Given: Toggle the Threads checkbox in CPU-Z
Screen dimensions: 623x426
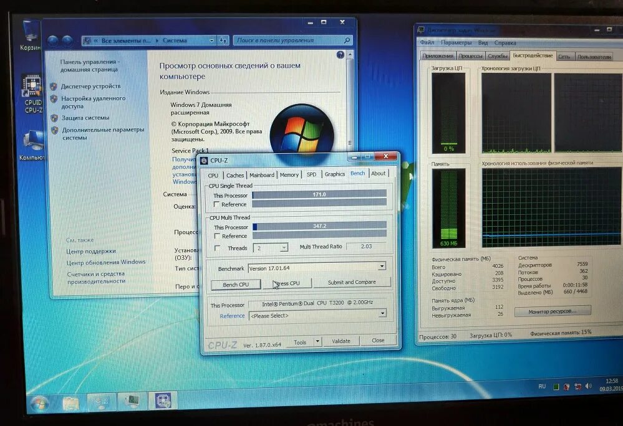Looking at the screenshot, I should 217,249.
